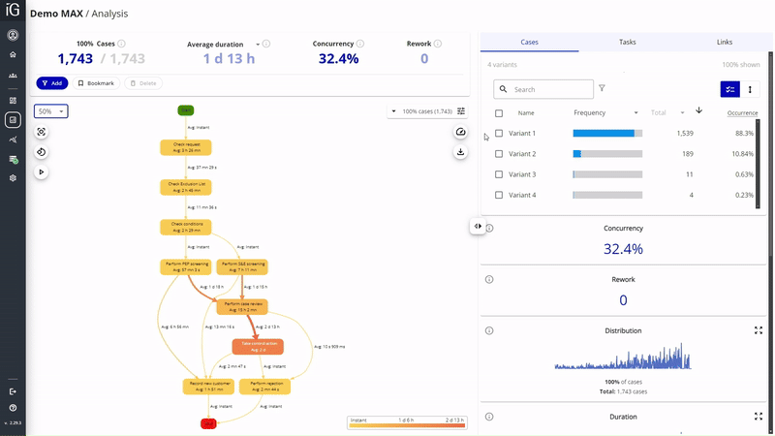Image resolution: width=775 pixels, height=436 pixels.
Task: Click the iG logo
Action: pos(13,10)
